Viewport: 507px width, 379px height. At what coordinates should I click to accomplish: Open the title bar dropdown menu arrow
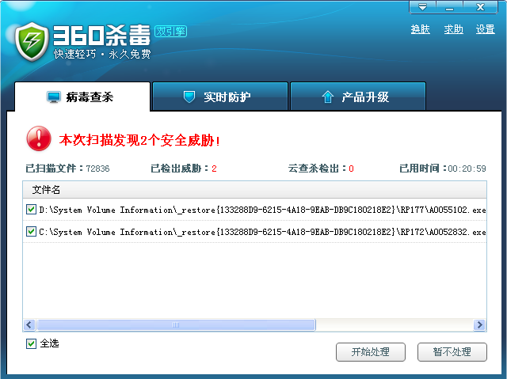click(x=422, y=7)
